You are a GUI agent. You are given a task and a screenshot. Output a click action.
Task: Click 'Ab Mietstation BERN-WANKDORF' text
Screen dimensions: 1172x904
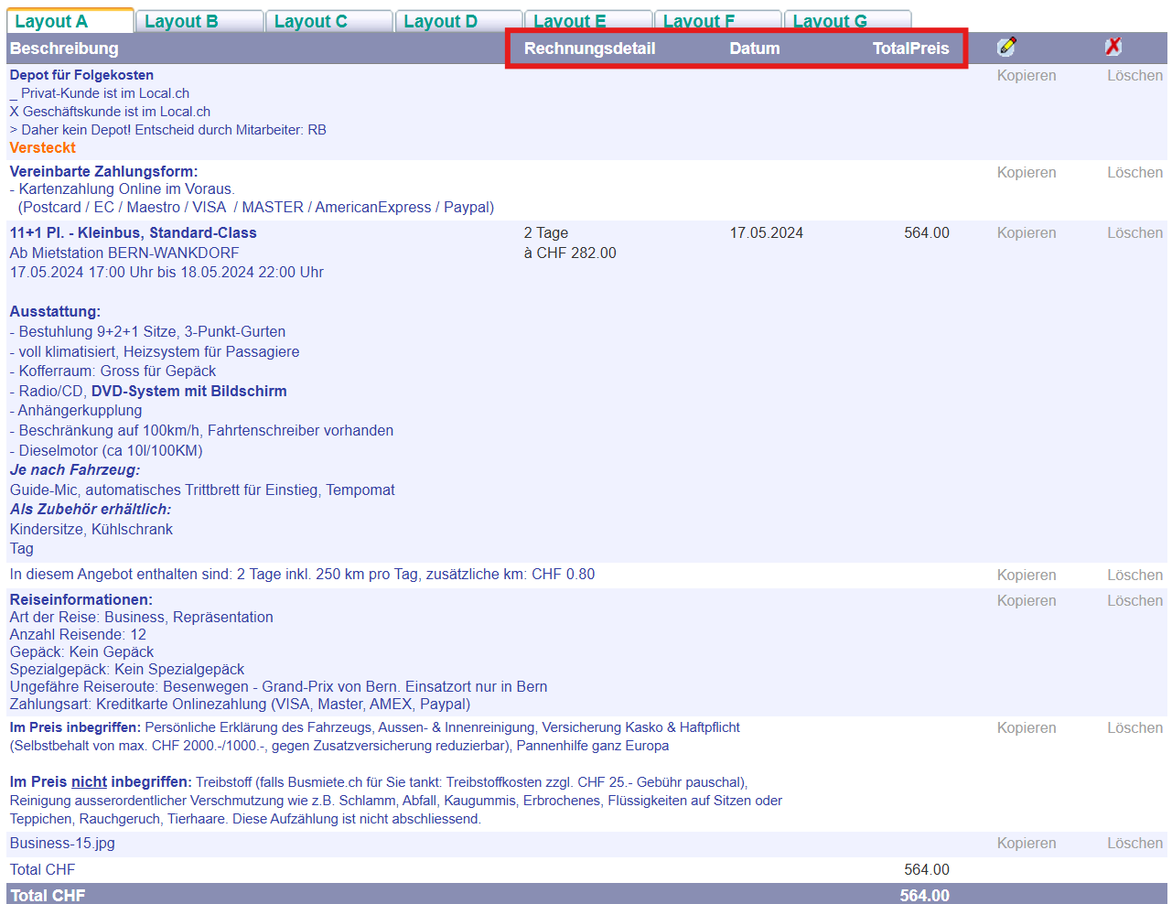click(x=124, y=253)
